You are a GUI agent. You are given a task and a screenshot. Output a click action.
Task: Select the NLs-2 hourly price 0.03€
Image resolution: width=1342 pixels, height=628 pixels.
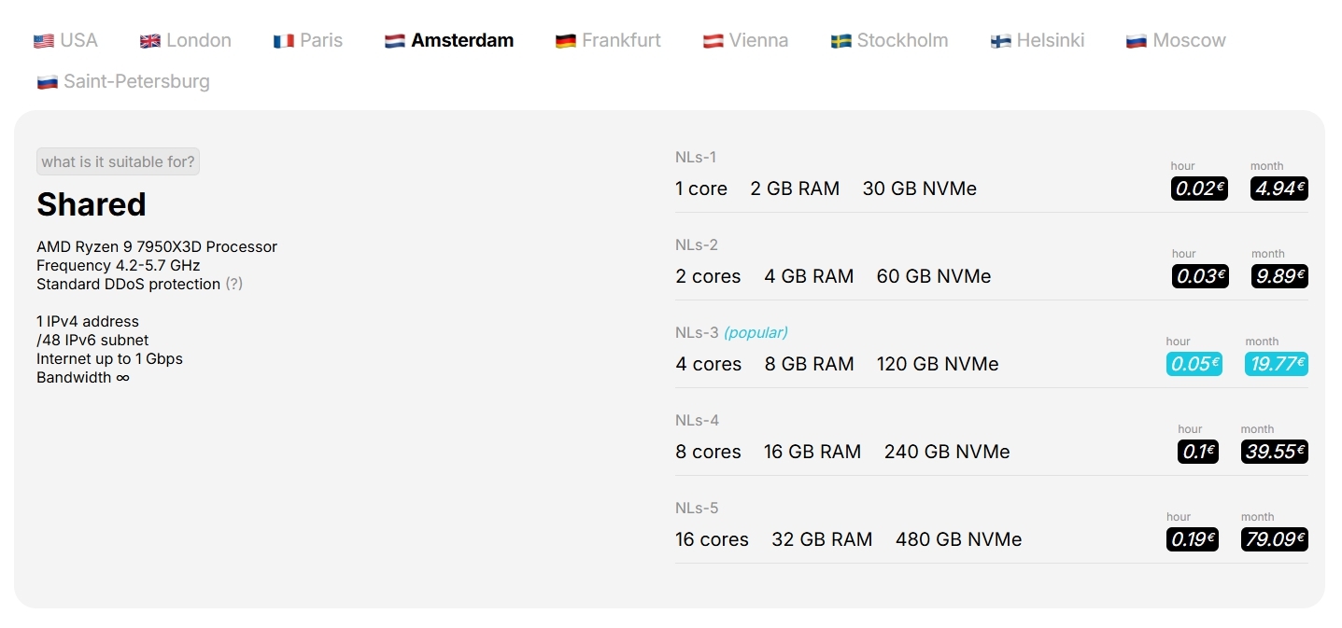(x=1200, y=276)
